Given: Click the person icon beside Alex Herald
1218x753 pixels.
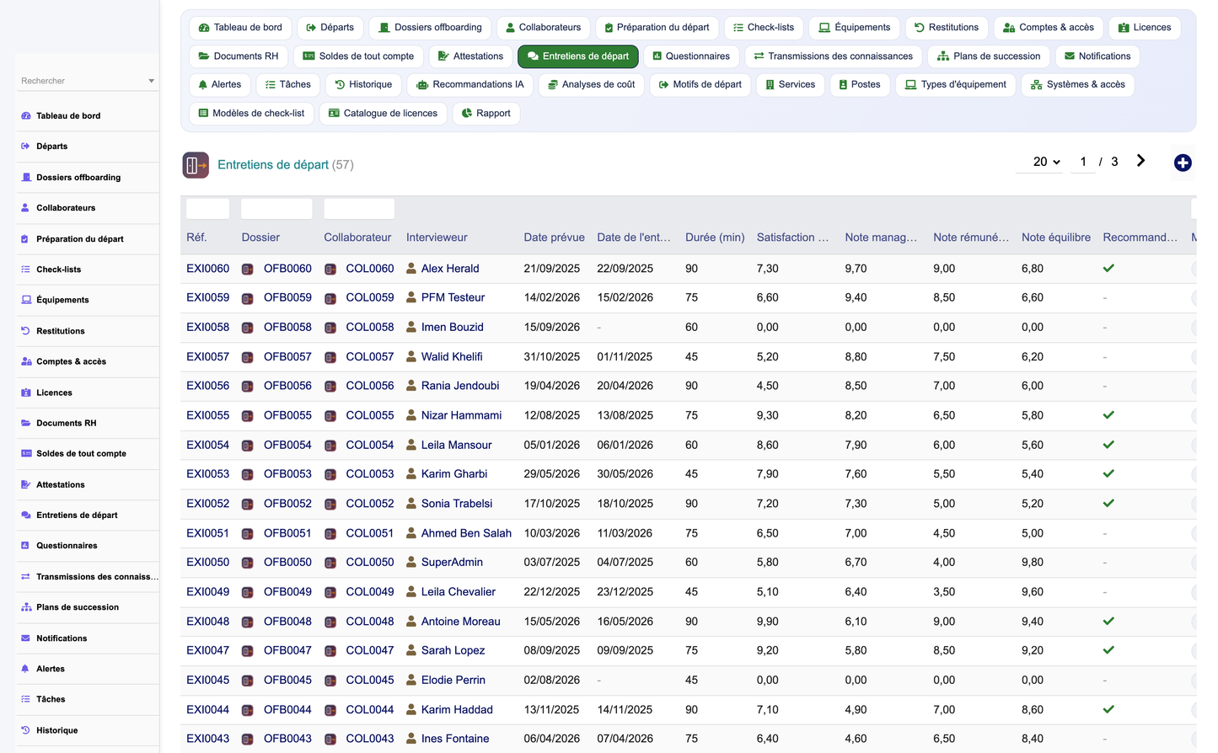Looking at the screenshot, I should point(411,268).
